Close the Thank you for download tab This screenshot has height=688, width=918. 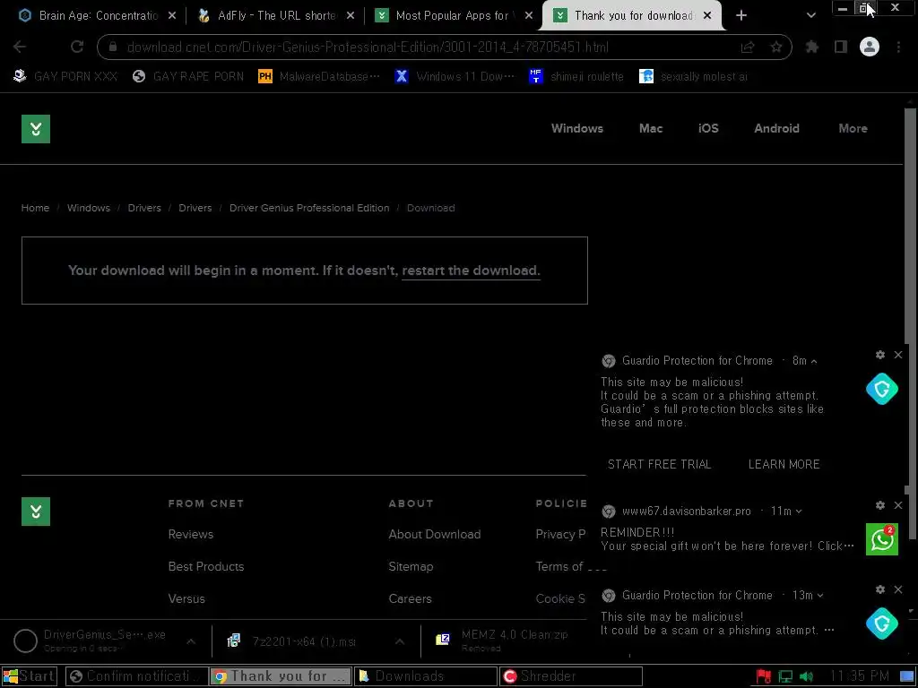[x=707, y=16]
